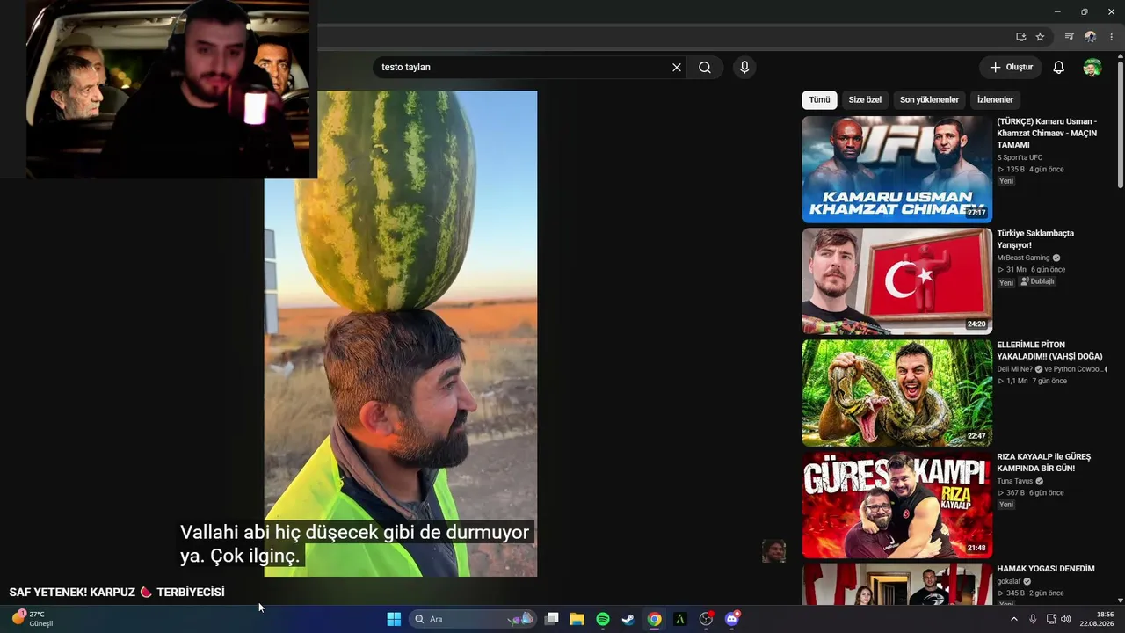Click the small channel avatar beside the video

[773, 551]
